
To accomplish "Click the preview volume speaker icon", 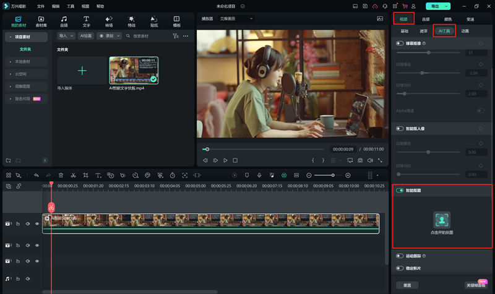I will tap(370, 160).
